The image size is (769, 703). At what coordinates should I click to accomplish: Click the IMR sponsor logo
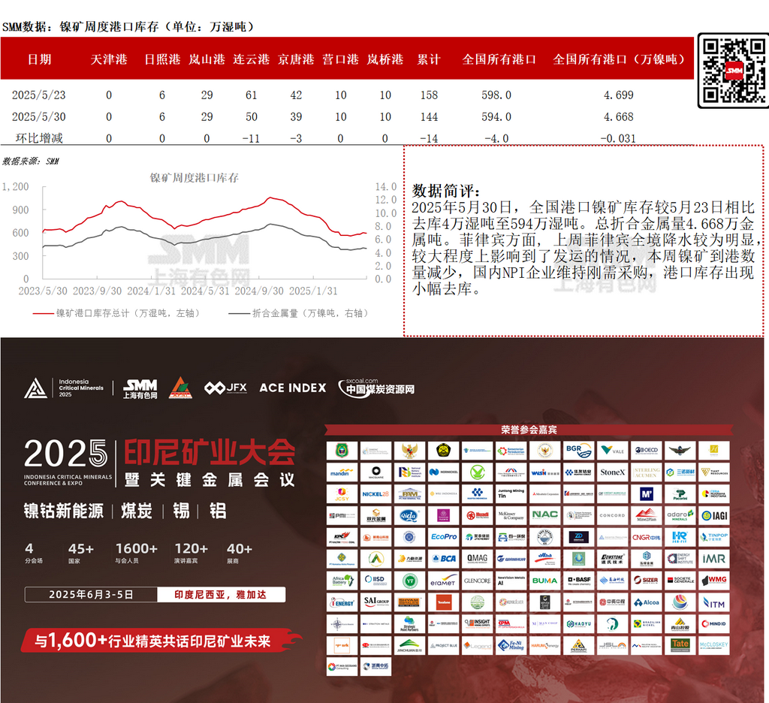pyautogui.click(x=714, y=559)
